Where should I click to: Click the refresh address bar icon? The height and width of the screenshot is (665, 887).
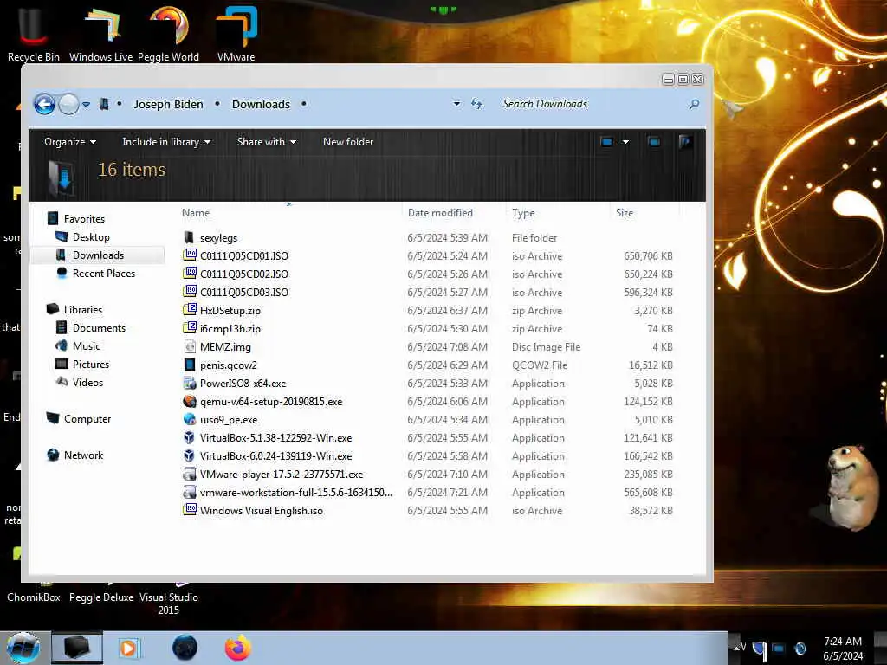click(477, 104)
